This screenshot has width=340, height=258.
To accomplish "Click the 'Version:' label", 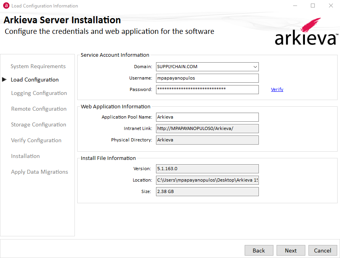I will 142,169.
